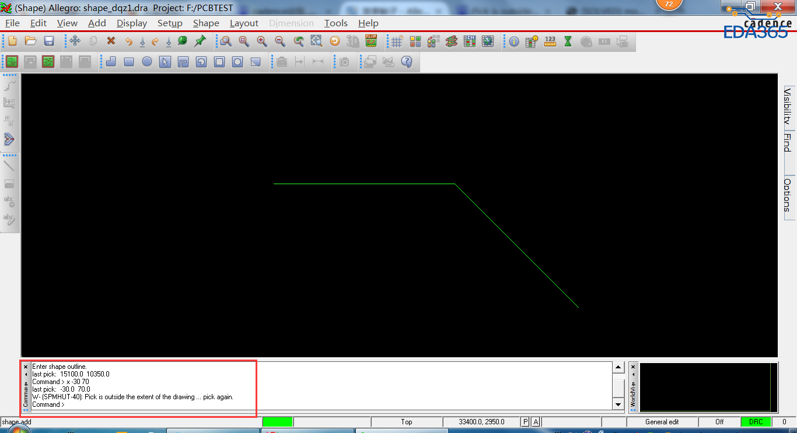The image size is (797, 433).
Task: Click the Shape Select arrow tool
Action: 165,61
